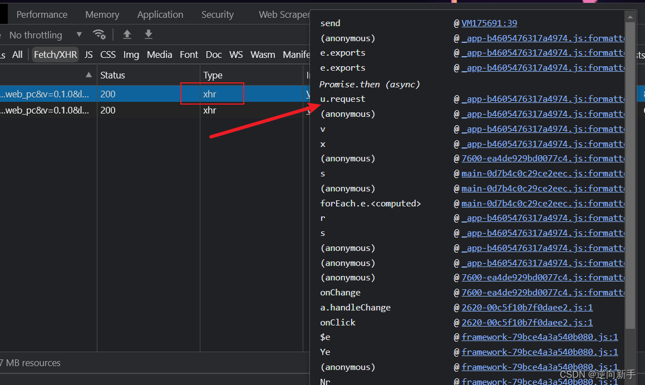Click the send stack frame name
Image resolution: width=645 pixels, height=385 pixels.
(x=330, y=23)
